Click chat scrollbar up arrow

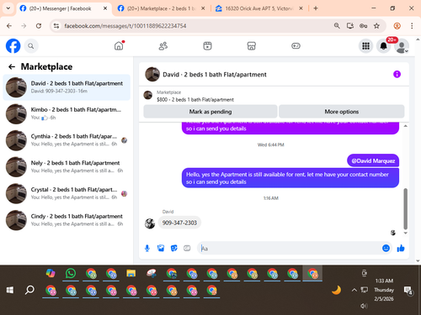tap(405, 126)
